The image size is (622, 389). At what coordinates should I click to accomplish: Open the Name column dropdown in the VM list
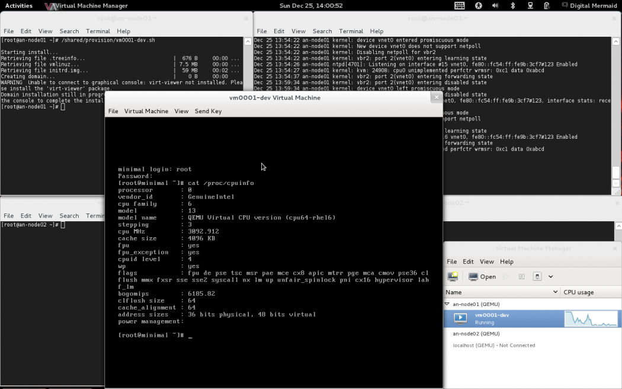coord(555,292)
